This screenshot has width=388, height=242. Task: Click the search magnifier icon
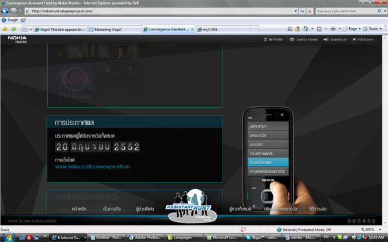click(379, 11)
